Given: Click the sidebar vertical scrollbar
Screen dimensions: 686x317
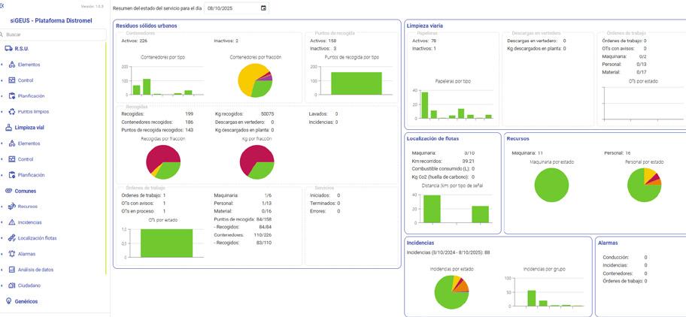Looking at the screenshot, I should coord(105,158).
